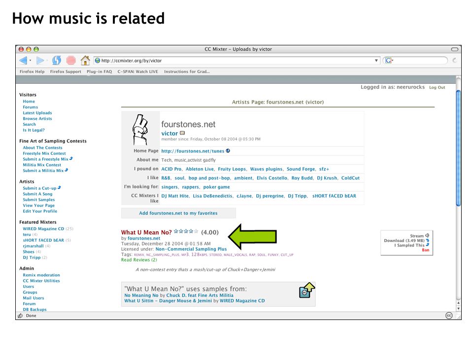Click the Ableton Live tag link
This screenshot has height=355, width=473.
[200, 169]
